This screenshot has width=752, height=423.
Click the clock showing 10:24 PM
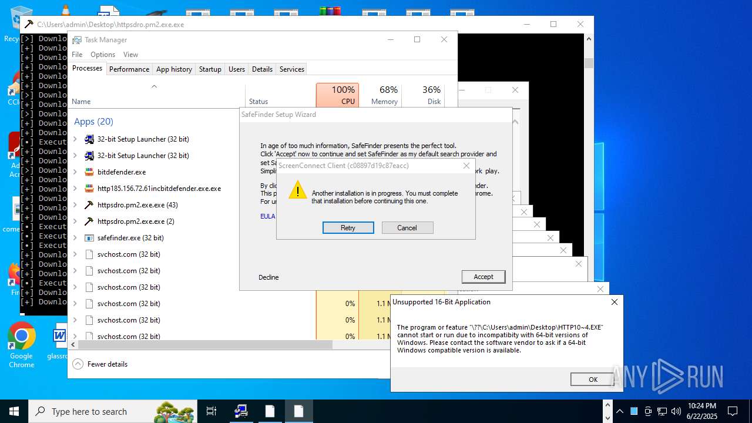[702, 411]
